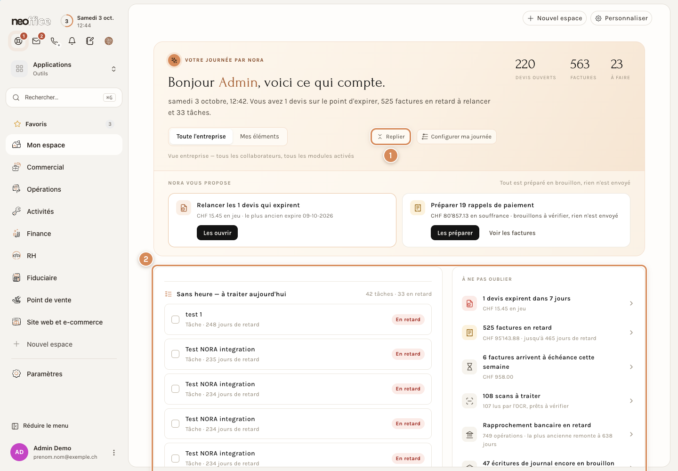Image resolution: width=678 pixels, height=471 pixels.
Task: Click the '563 Factures' statistic
Action: [x=583, y=69]
